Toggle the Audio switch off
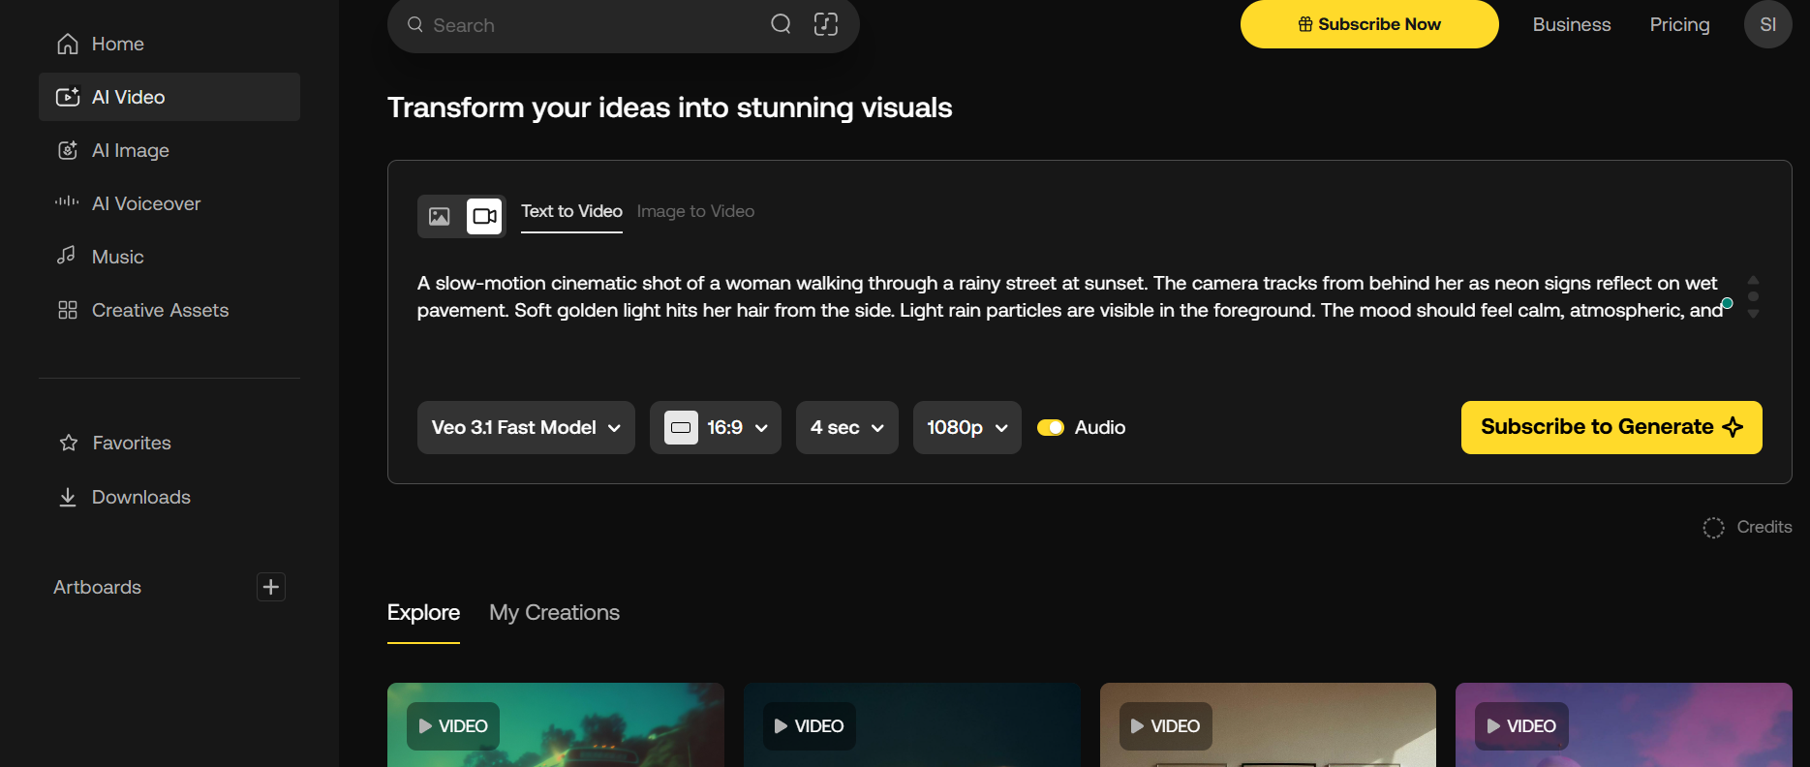1810x767 pixels. pos(1051,427)
